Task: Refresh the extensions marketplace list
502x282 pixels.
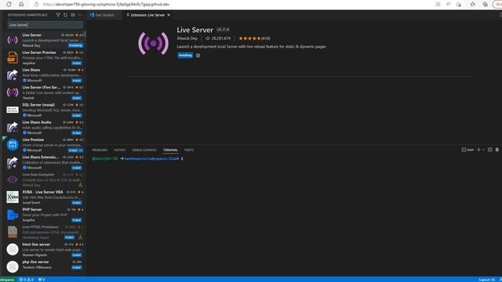Action: click(x=65, y=15)
